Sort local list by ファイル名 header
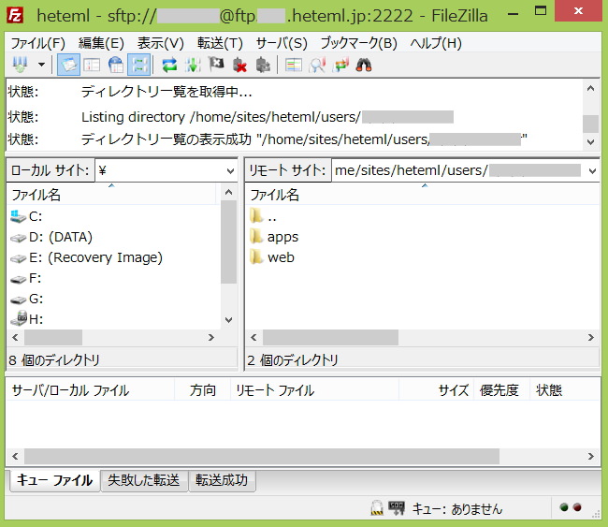This screenshot has width=608, height=527. coord(111,195)
